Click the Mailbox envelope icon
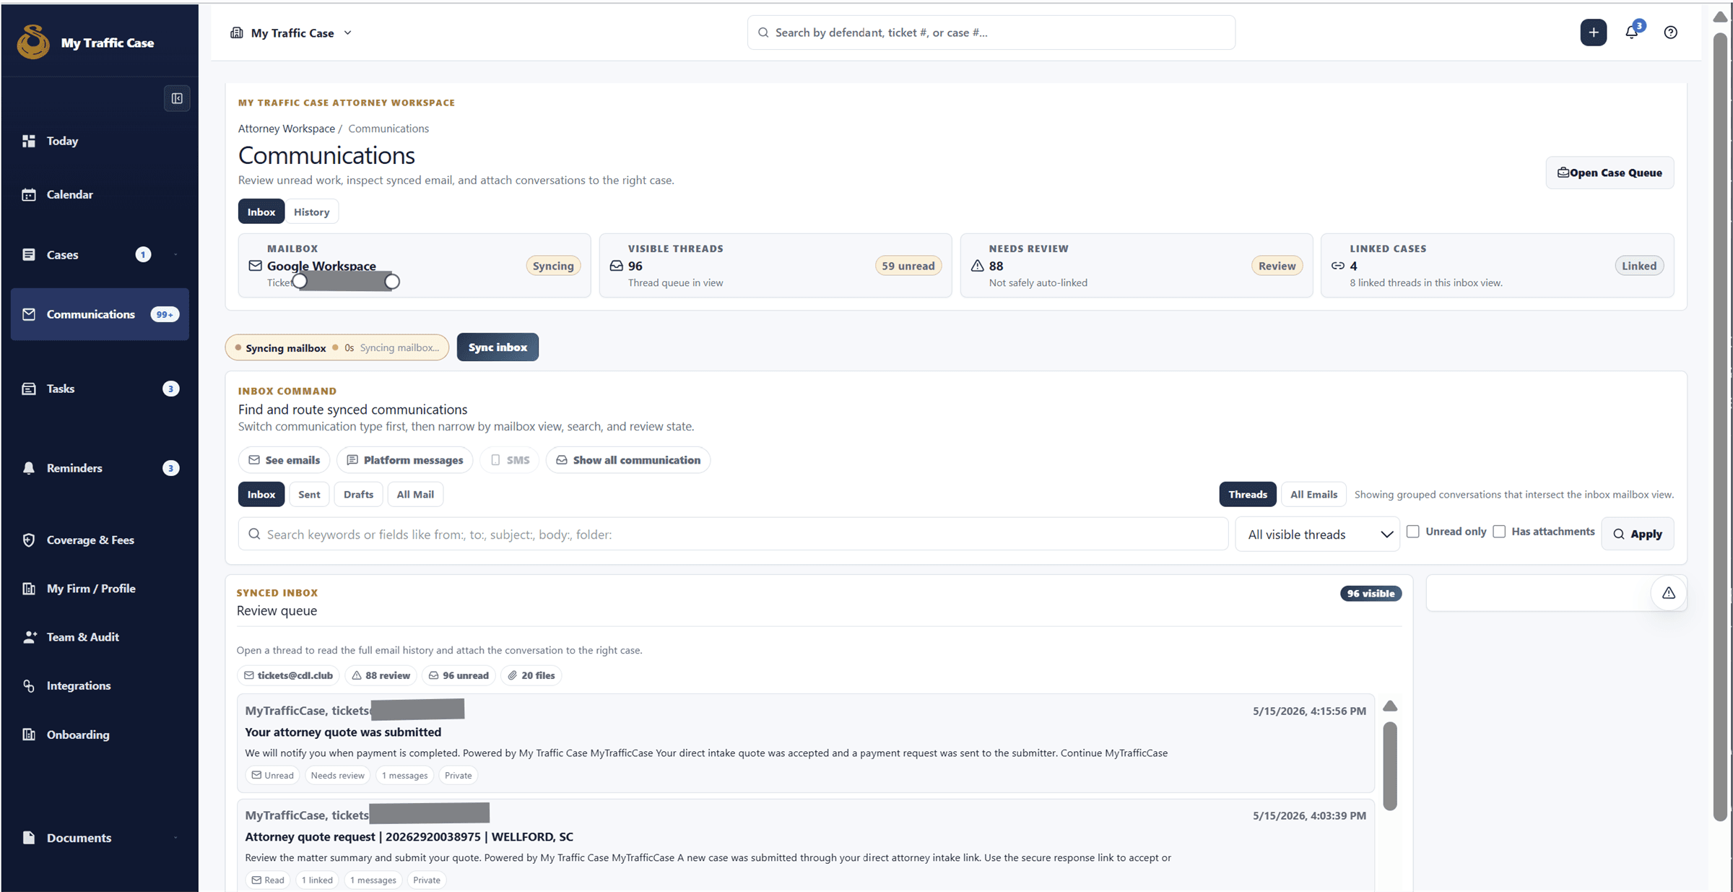 pyautogui.click(x=255, y=266)
